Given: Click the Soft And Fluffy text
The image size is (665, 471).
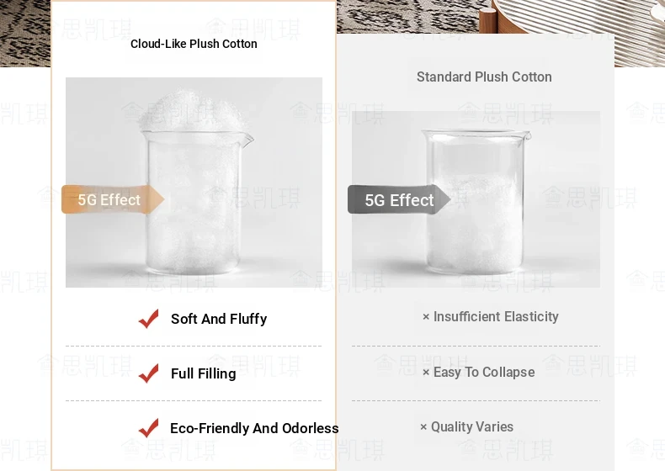Looking at the screenshot, I should [x=219, y=319].
